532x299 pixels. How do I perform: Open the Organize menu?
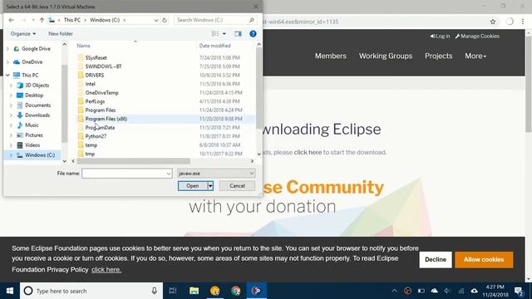coord(23,33)
